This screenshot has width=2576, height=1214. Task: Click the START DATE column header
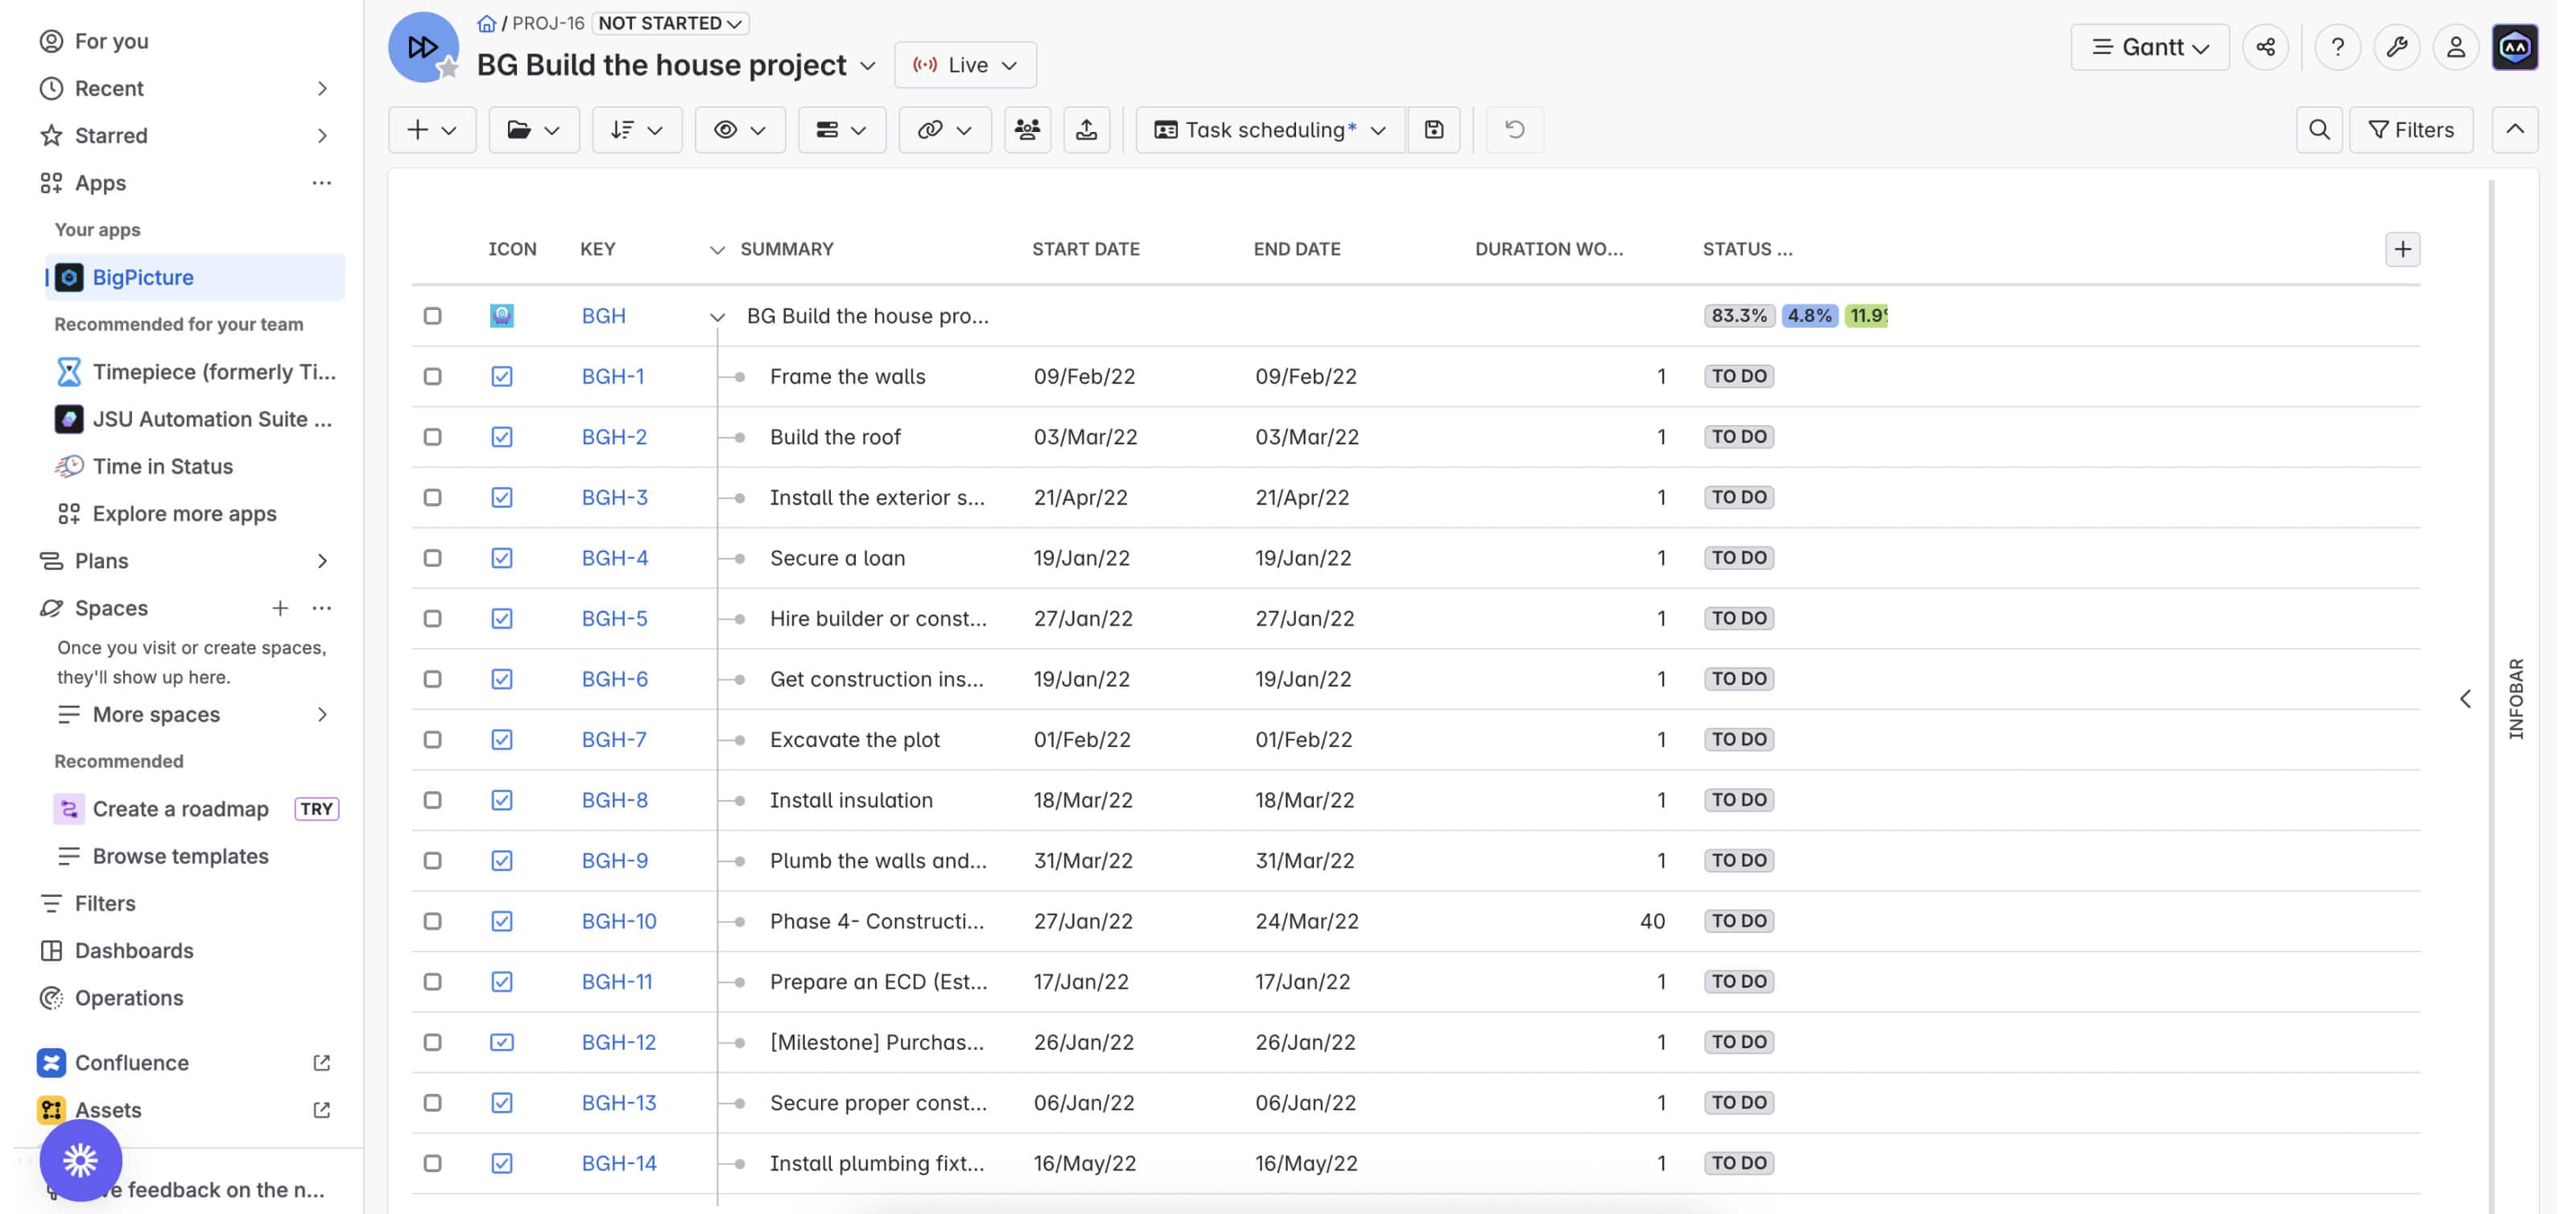point(1085,249)
